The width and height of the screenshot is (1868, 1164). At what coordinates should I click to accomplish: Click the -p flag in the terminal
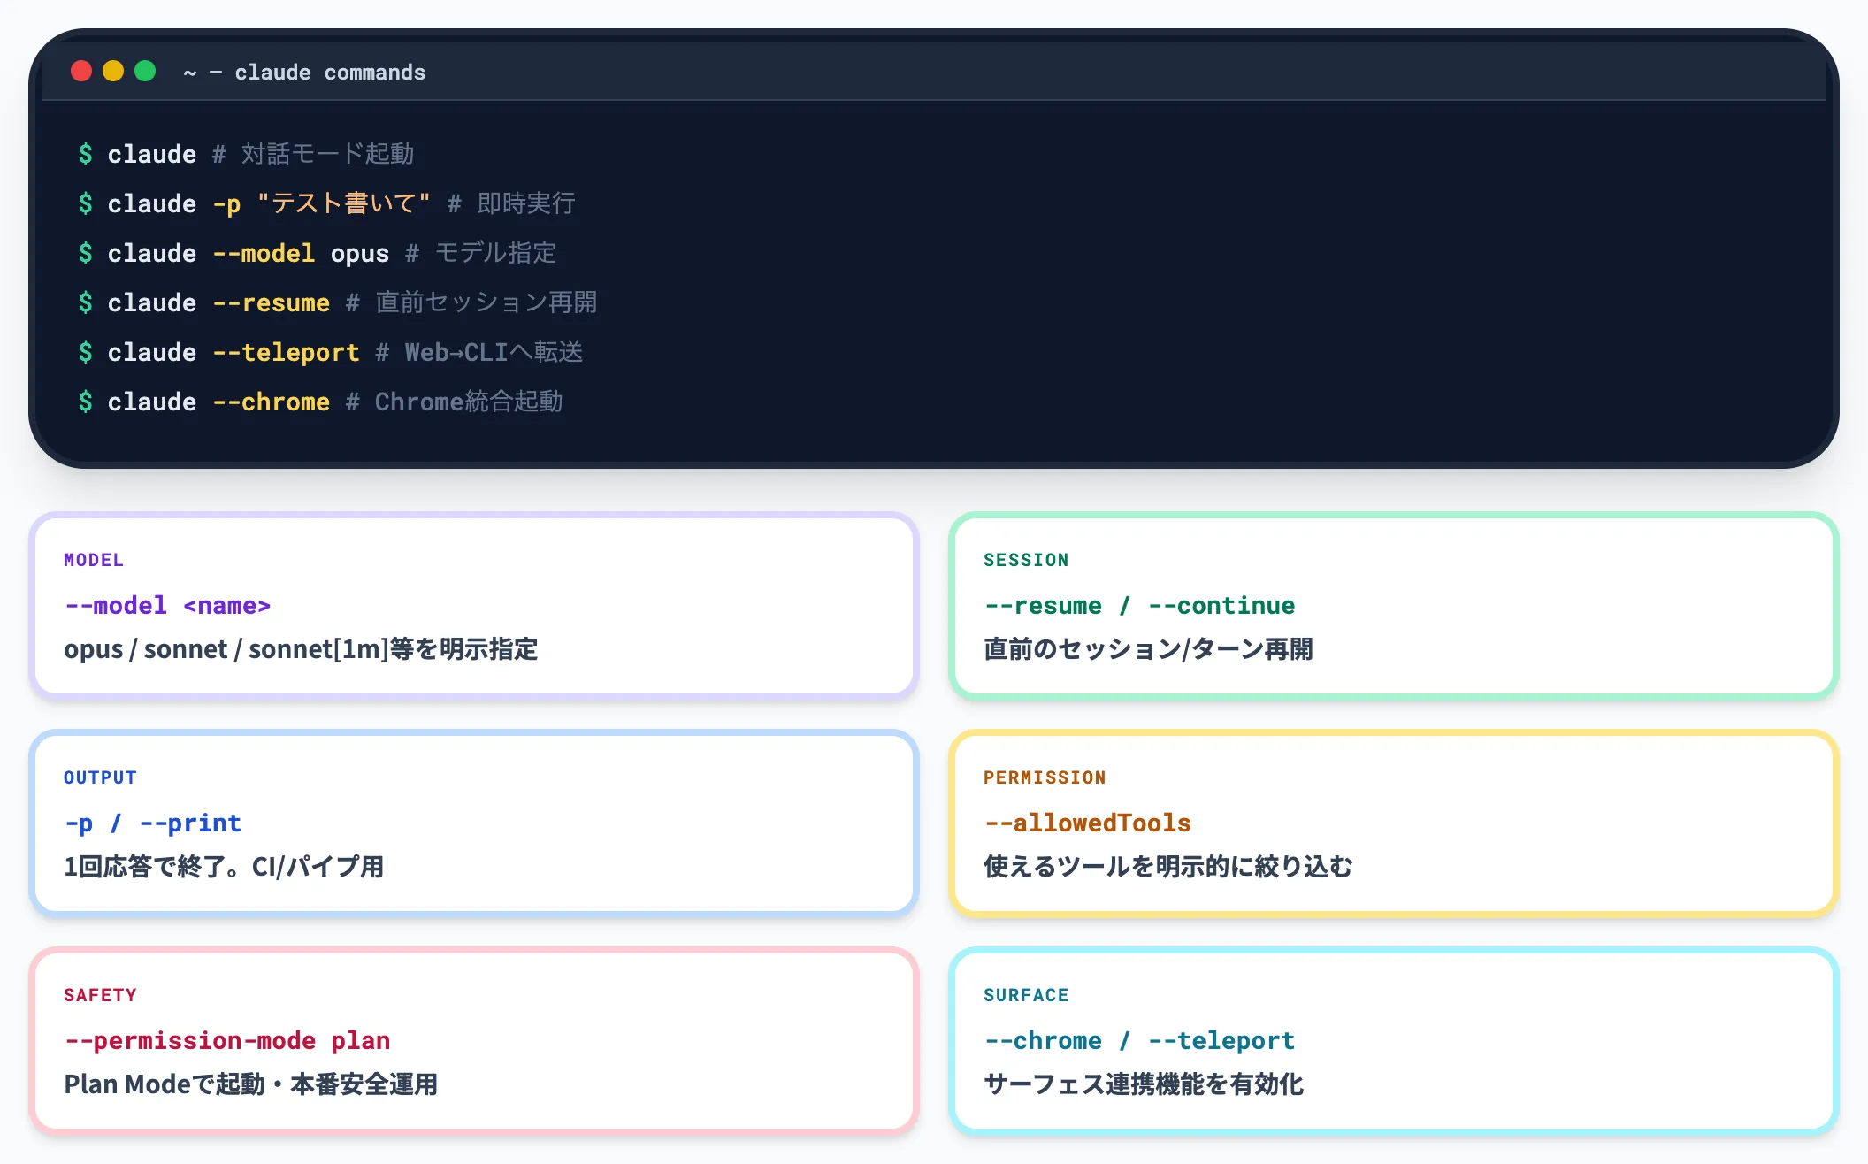[226, 203]
